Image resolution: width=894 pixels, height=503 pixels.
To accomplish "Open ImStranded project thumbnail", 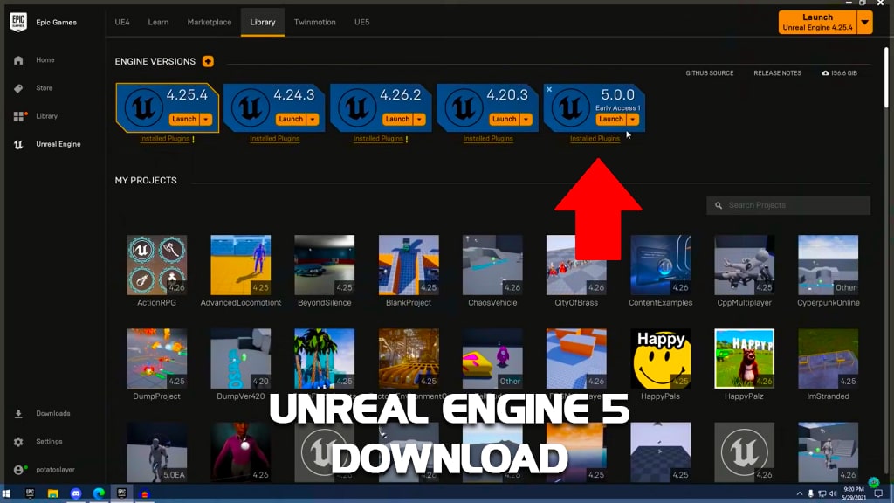I will (828, 358).
